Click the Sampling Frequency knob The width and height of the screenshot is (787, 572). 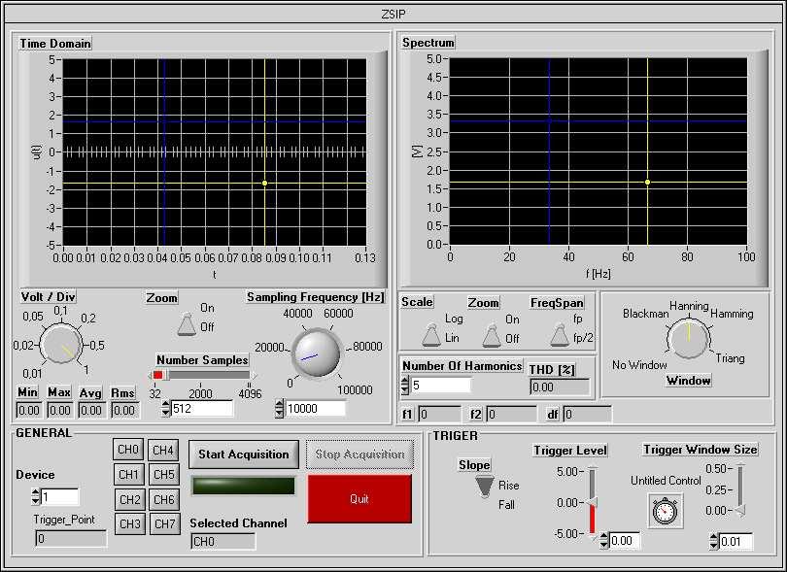(316, 353)
